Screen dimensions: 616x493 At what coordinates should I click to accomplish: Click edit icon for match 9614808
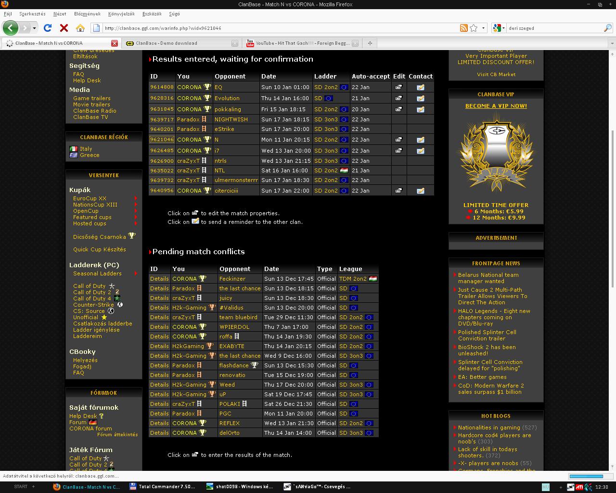(398, 87)
